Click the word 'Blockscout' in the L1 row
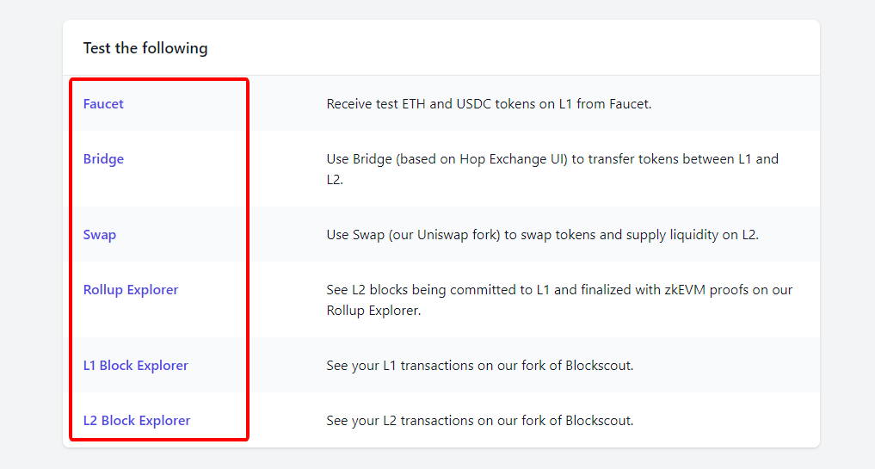Screen dimensions: 875x469 [600, 366]
